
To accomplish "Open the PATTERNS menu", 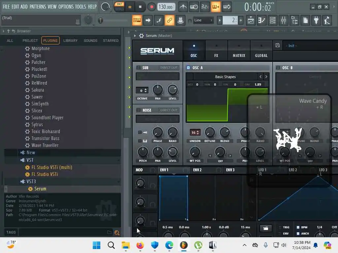I will pyautogui.click(x=38, y=7).
